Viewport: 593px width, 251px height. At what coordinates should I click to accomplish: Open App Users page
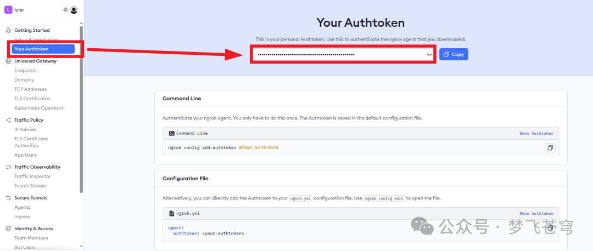(x=25, y=155)
